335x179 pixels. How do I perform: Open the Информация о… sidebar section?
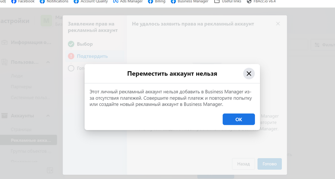(x=31, y=42)
